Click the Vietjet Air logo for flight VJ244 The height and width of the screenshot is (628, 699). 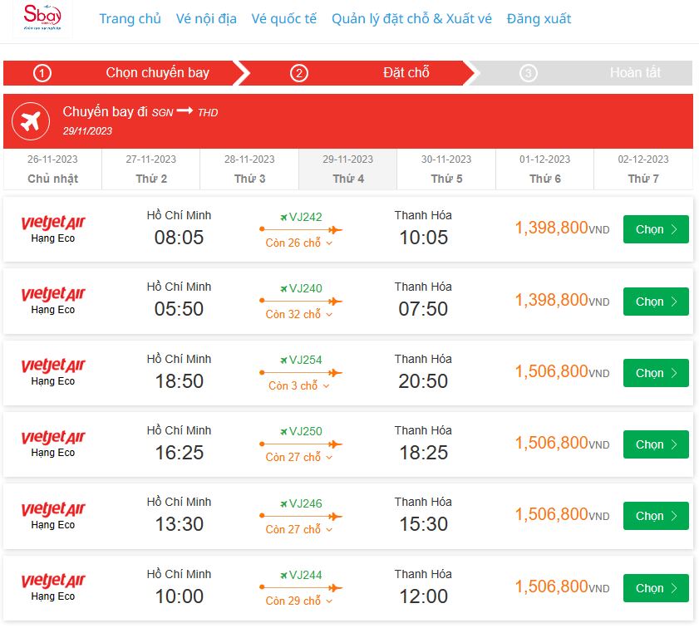coord(53,581)
